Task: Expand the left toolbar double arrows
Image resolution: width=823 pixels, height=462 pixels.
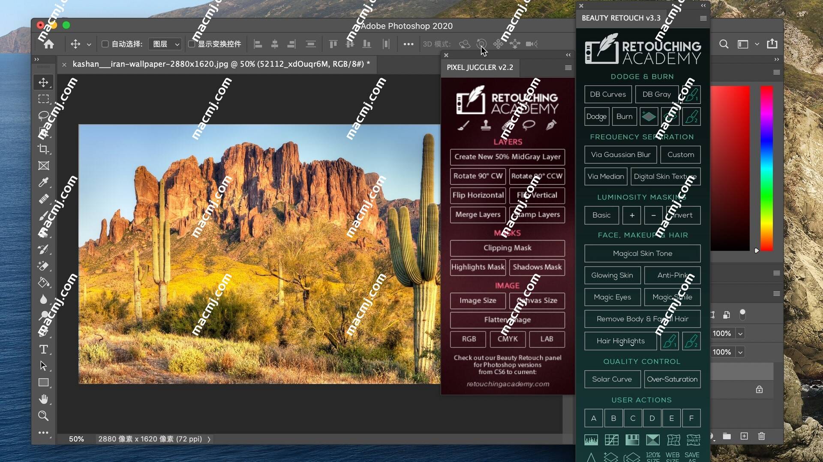Action: coord(37,59)
